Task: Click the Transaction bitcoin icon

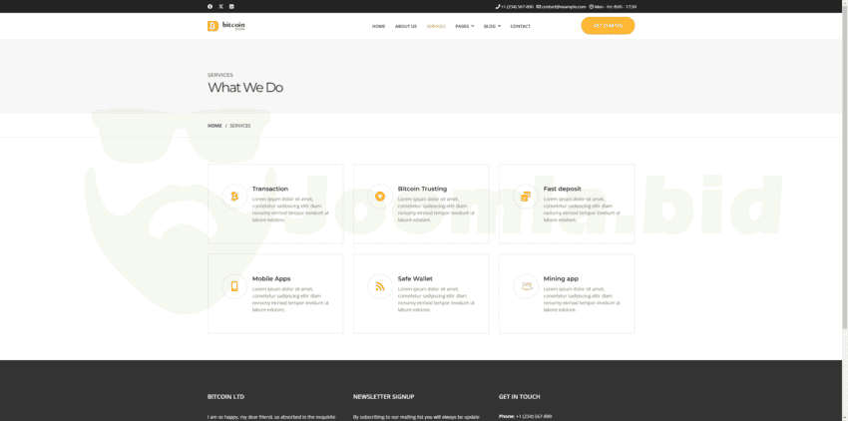Action: 234,197
